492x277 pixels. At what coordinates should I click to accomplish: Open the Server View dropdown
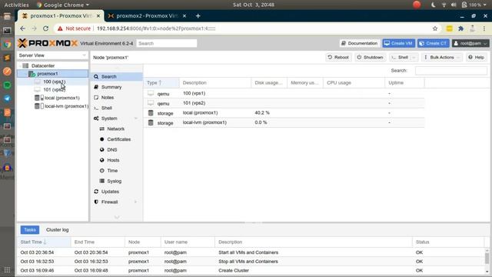click(x=52, y=55)
